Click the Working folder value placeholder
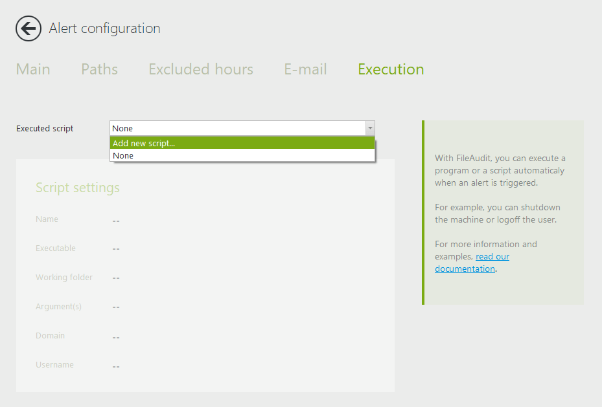Screen dimensions: 602x407 tap(116, 278)
